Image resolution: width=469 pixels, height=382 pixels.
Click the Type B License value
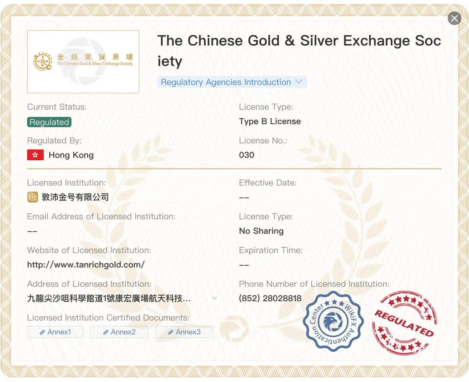click(270, 121)
